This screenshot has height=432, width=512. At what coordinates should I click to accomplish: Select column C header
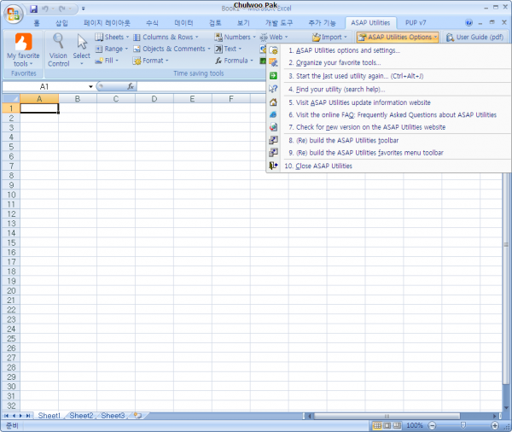pyautogui.click(x=116, y=99)
